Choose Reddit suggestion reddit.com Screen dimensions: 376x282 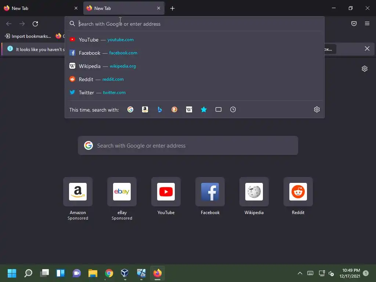click(x=195, y=79)
